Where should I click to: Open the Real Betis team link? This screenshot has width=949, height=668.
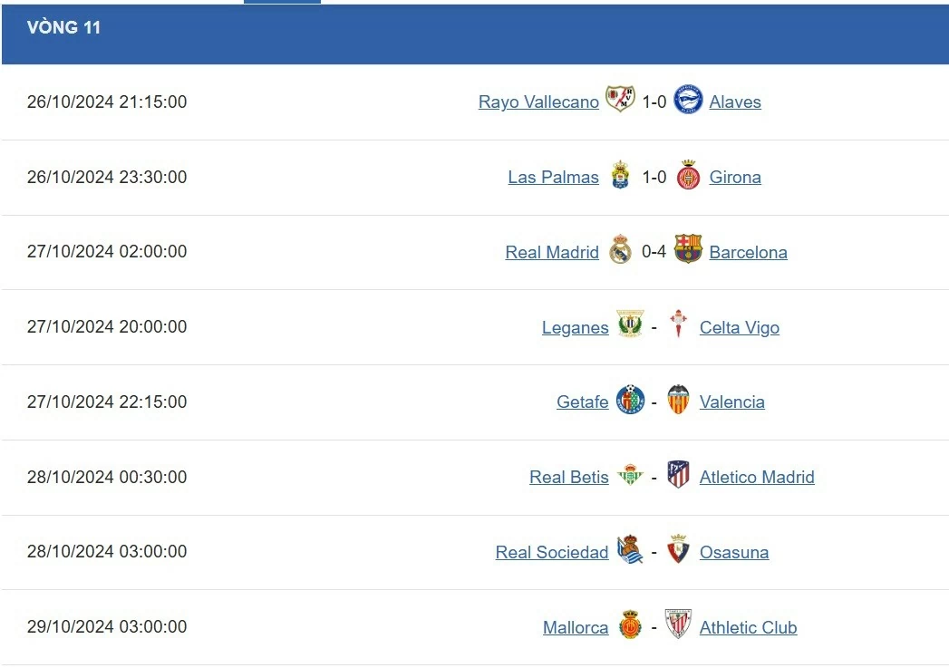tap(568, 478)
